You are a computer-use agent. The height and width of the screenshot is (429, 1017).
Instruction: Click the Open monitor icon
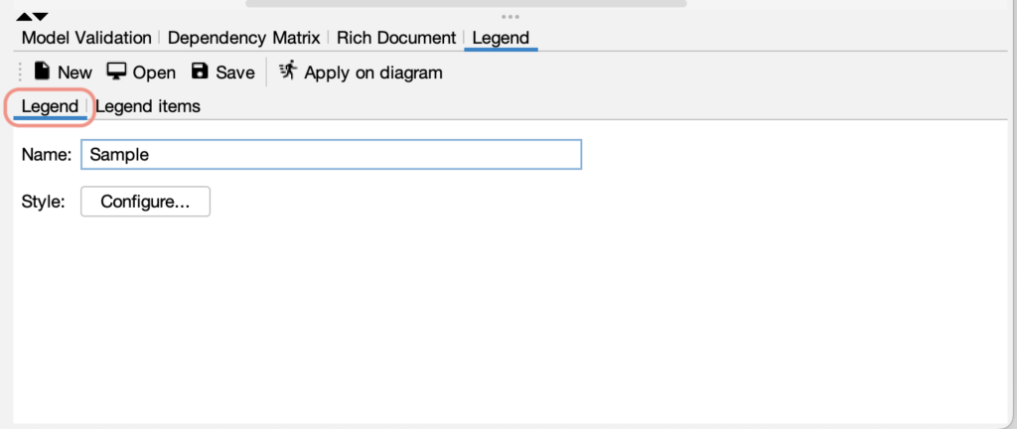(117, 71)
